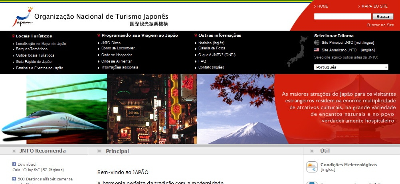This screenshot has height=184, width=400.
Task: Visit Festivais e Eventos no Japão
Action: (x=40, y=68)
